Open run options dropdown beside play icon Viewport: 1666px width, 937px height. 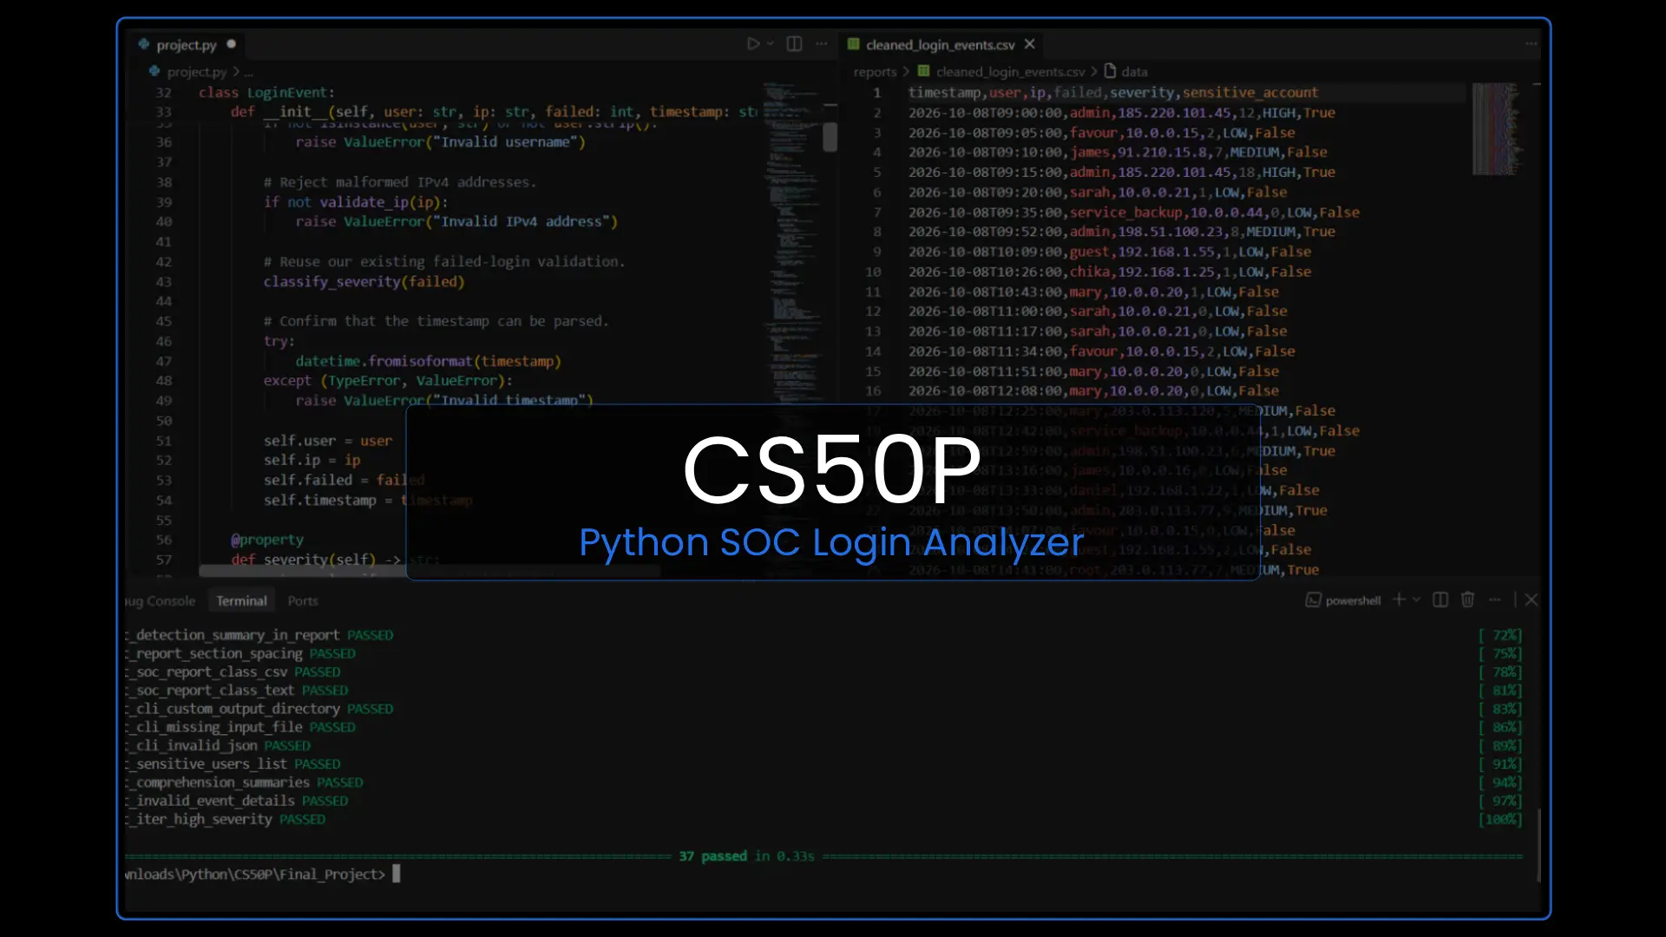pyautogui.click(x=770, y=44)
